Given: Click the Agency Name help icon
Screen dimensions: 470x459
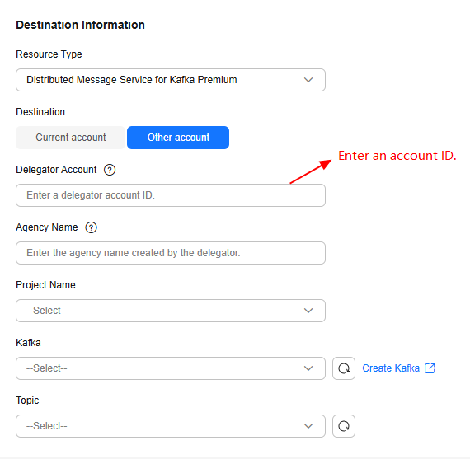Looking at the screenshot, I should click(x=91, y=227).
